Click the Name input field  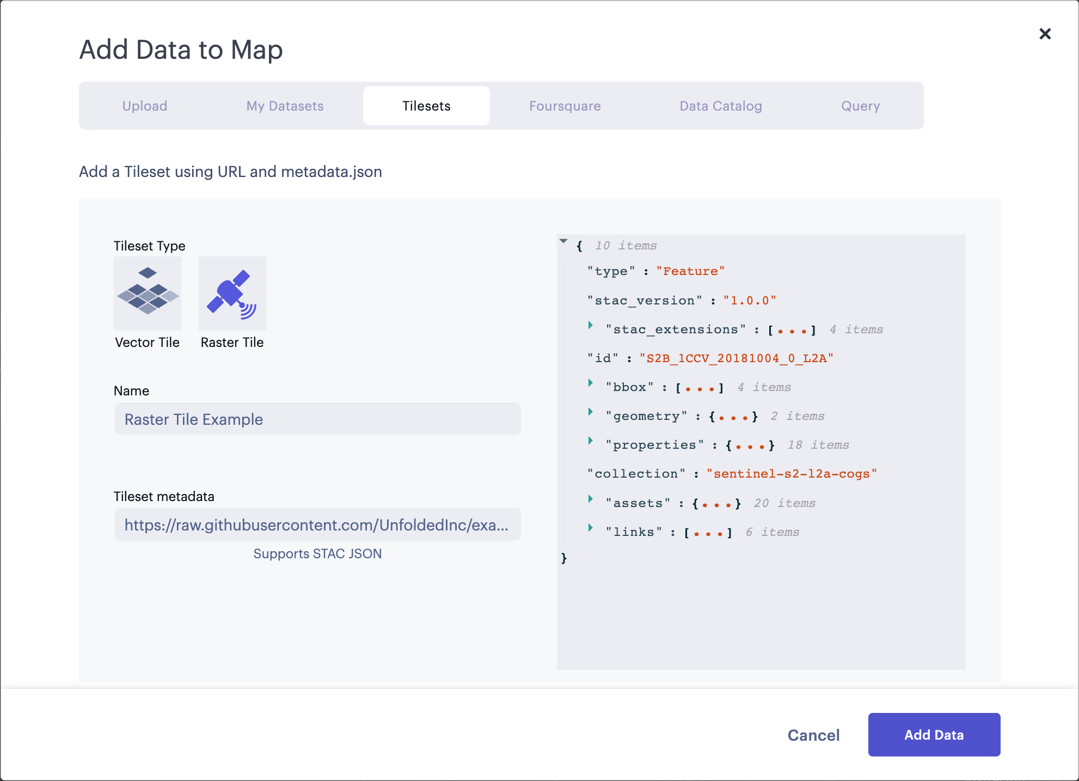click(317, 419)
